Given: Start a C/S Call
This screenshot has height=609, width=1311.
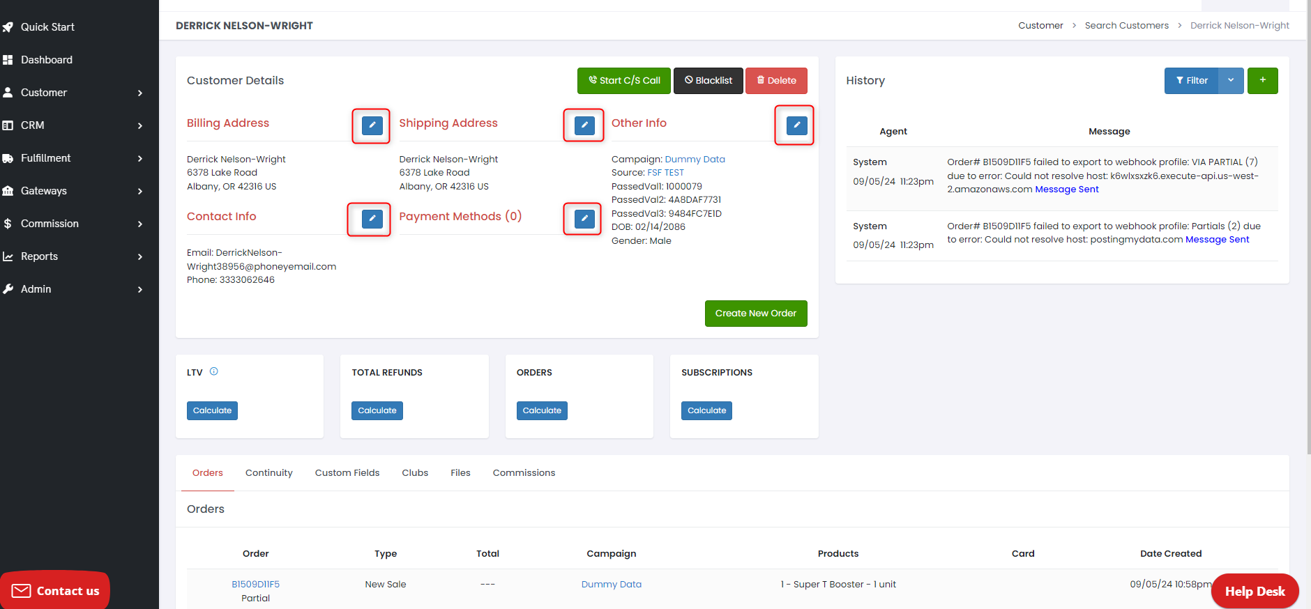Looking at the screenshot, I should pyautogui.click(x=623, y=81).
